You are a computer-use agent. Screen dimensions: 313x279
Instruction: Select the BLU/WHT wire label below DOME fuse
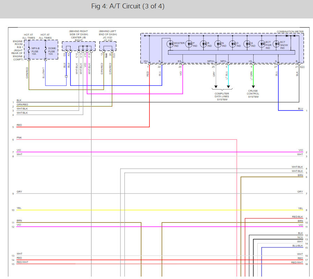point(44,73)
